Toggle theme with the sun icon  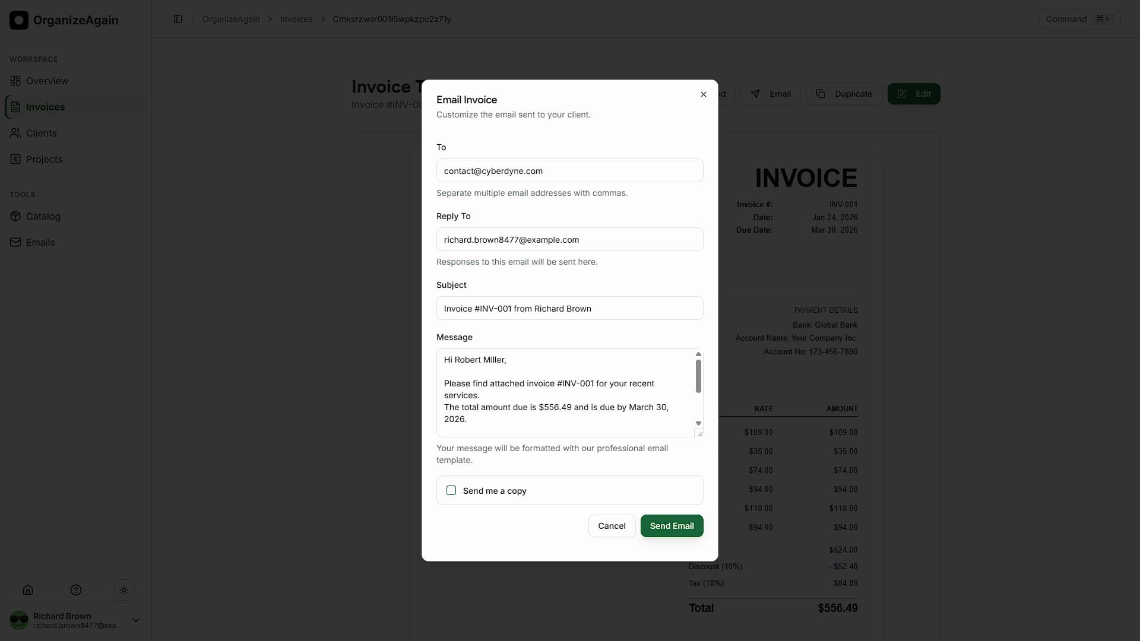[124, 589]
